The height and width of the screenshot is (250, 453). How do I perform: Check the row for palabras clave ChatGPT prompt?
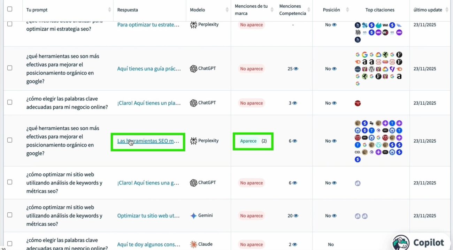[10, 103]
